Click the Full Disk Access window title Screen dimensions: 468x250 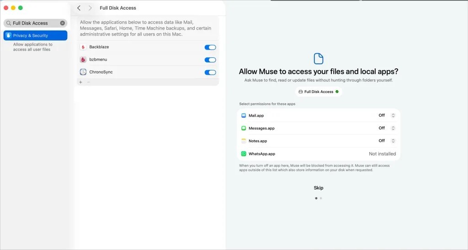(x=118, y=8)
